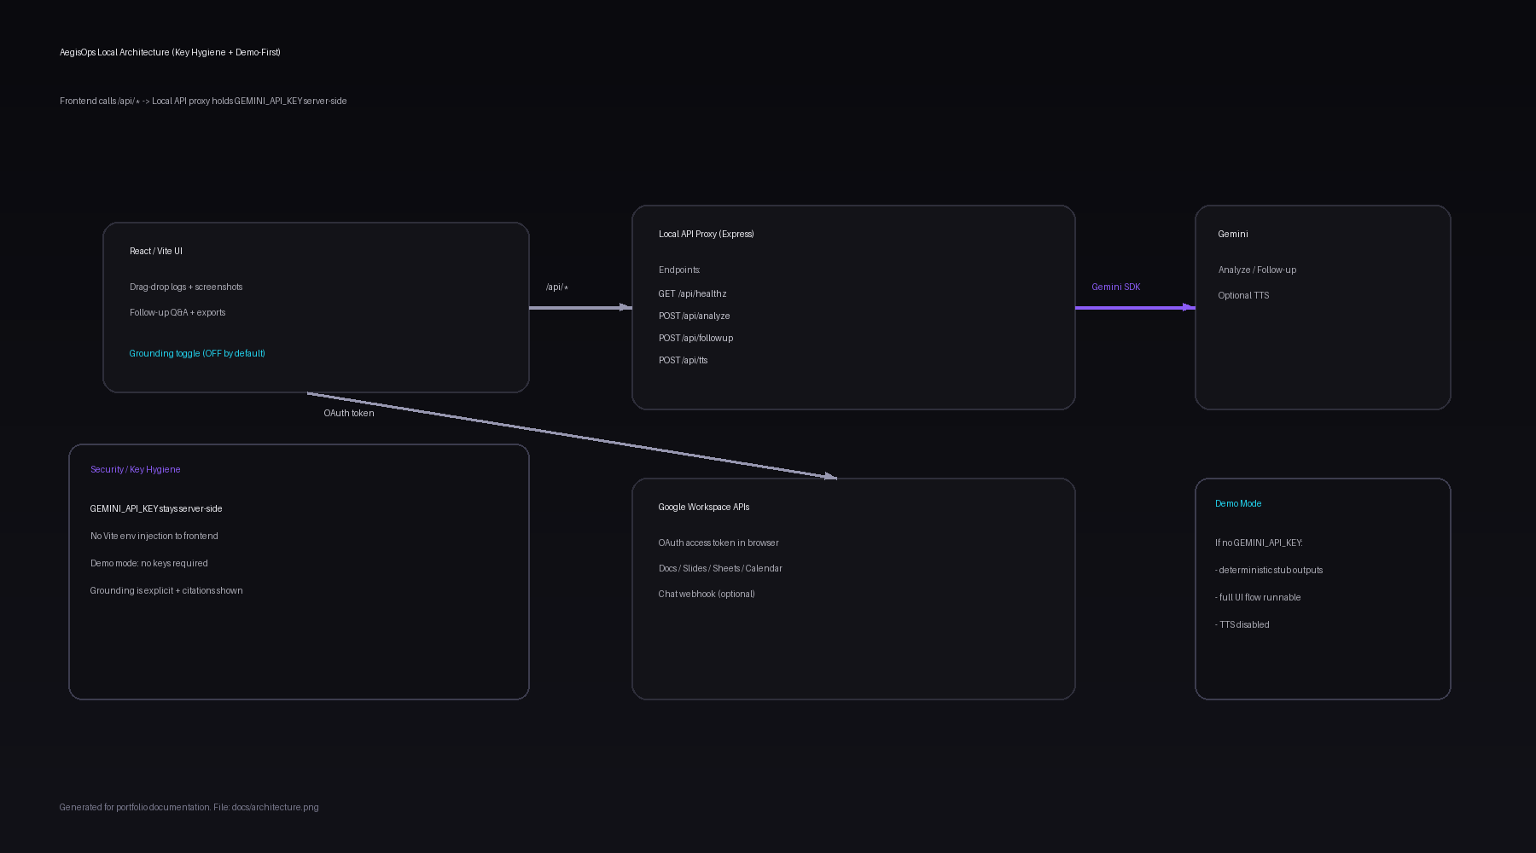Select Drag-drop logs + screenshots feature
Image resolution: width=1536 pixels, height=853 pixels.
(x=186, y=287)
